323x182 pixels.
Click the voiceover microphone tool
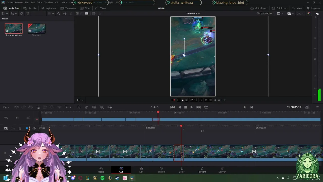87,107
